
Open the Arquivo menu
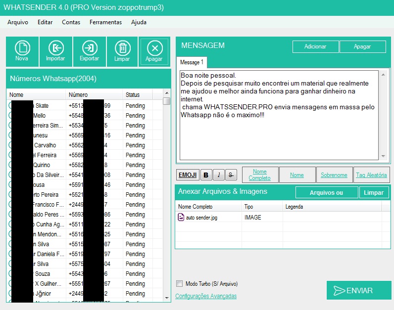[x=18, y=22]
